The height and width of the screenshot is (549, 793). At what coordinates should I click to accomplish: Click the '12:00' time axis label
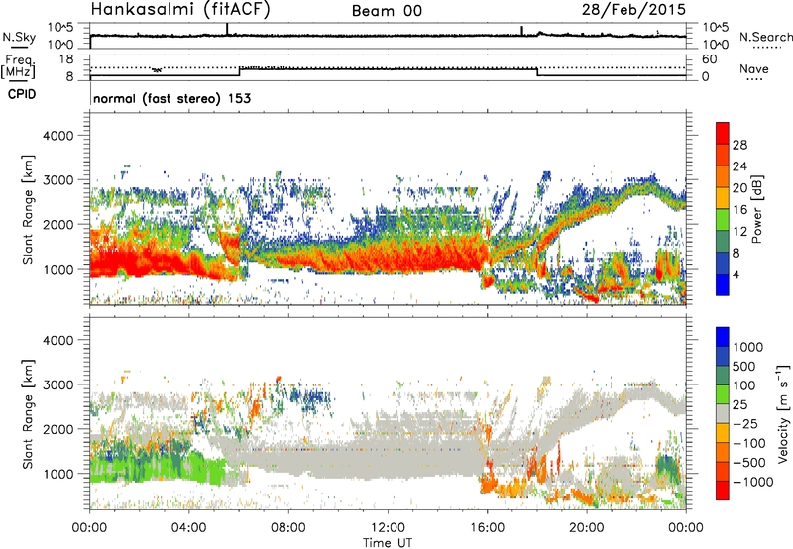click(388, 528)
